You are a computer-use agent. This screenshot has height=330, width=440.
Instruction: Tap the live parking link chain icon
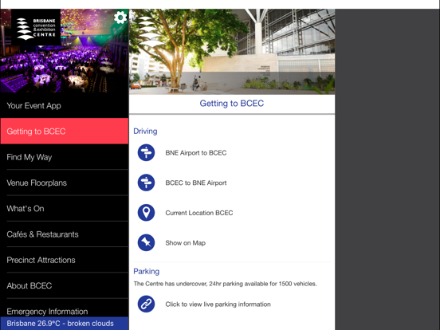pyautogui.click(x=146, y=304)
